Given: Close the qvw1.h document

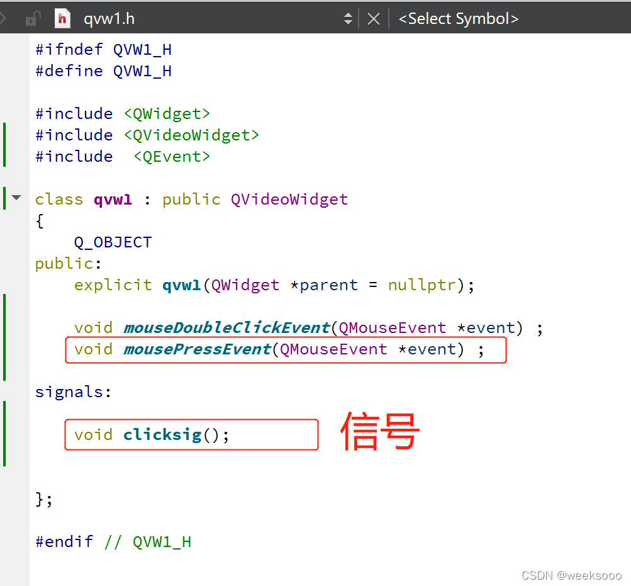Looking at the screenshot, I should click(374, 19).
